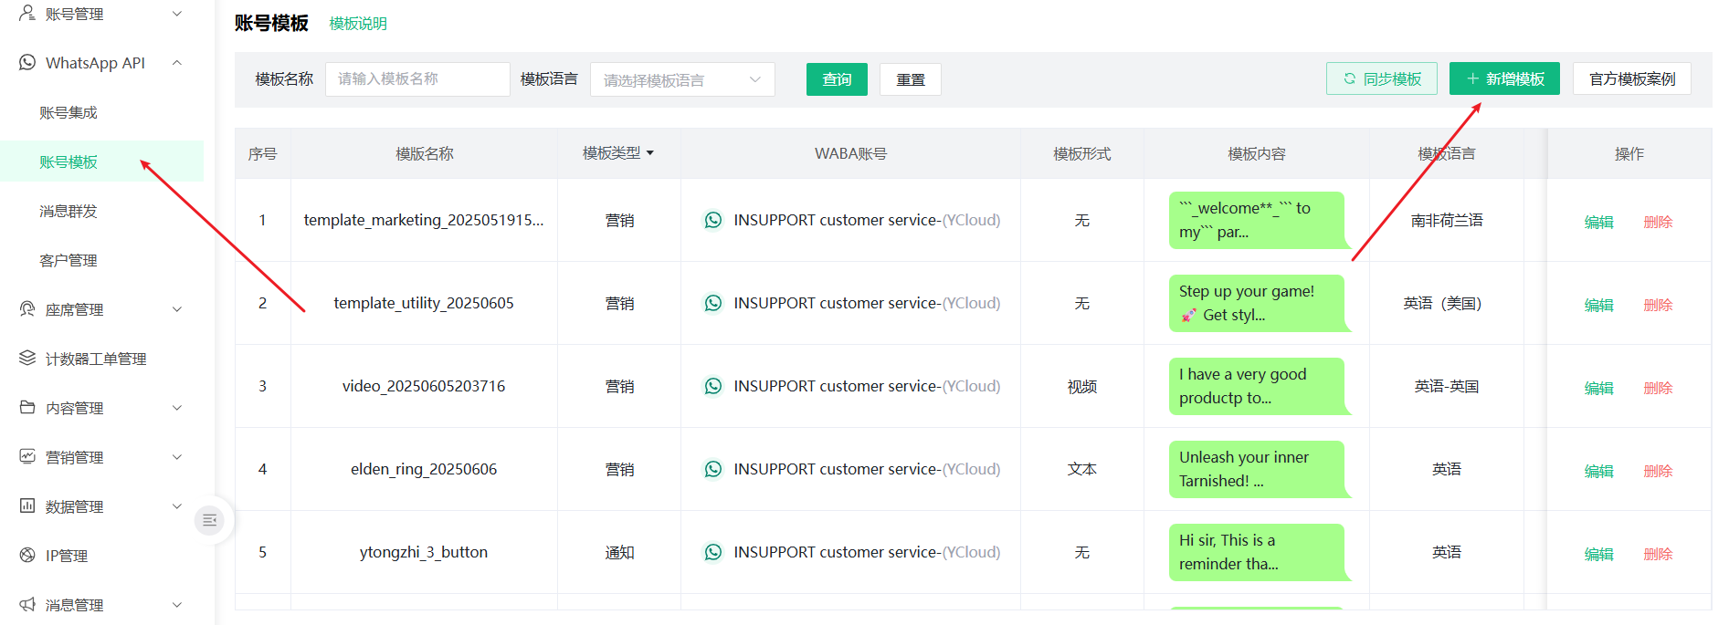Edit the elden_ring_20250606 row

click(1598, 471)
